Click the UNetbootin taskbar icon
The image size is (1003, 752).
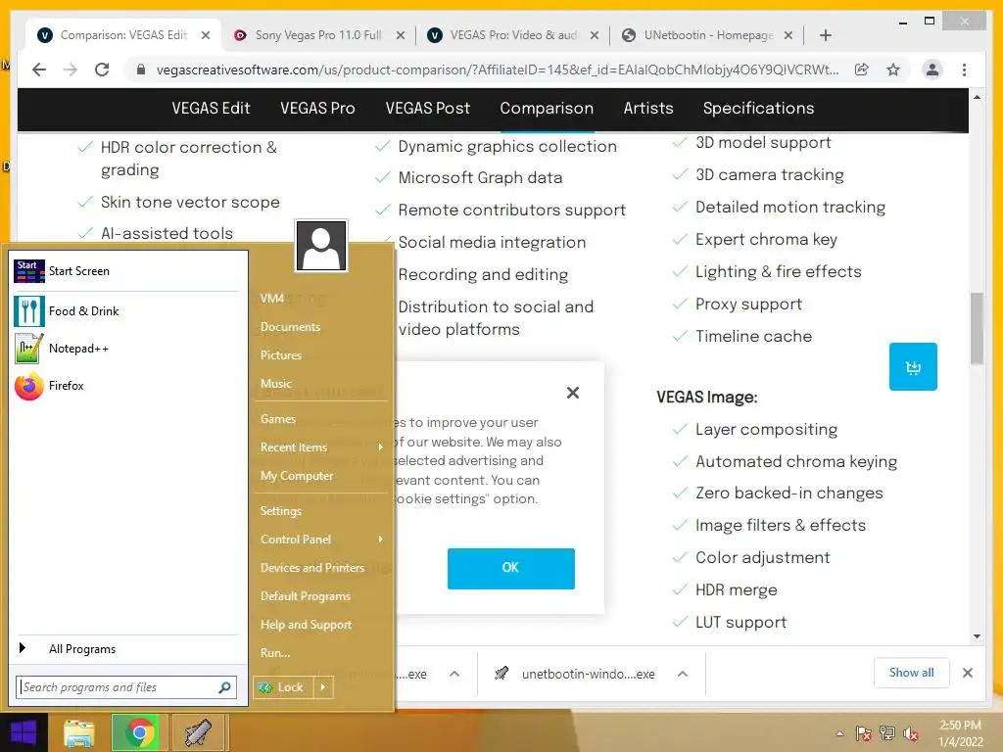point(199,732)
